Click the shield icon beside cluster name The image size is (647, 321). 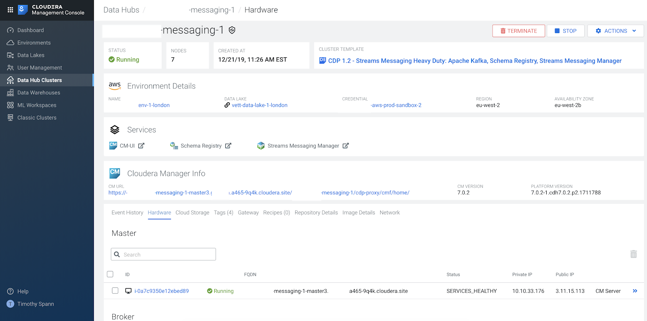(232, 30)
